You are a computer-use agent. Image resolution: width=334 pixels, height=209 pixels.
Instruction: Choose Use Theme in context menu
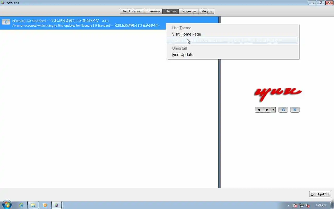(232, 28)
